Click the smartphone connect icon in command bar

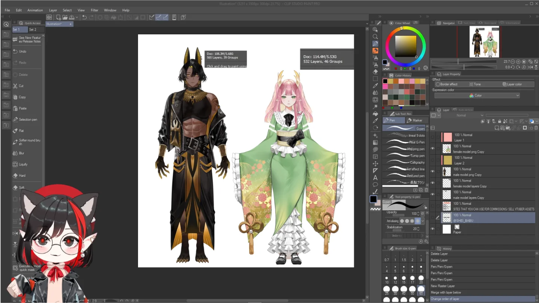pos(174,17)
